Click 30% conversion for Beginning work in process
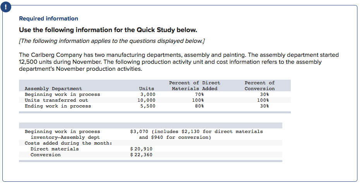This screenshot has height=186, width=364. pyautogui.click(x=264, y=94)
